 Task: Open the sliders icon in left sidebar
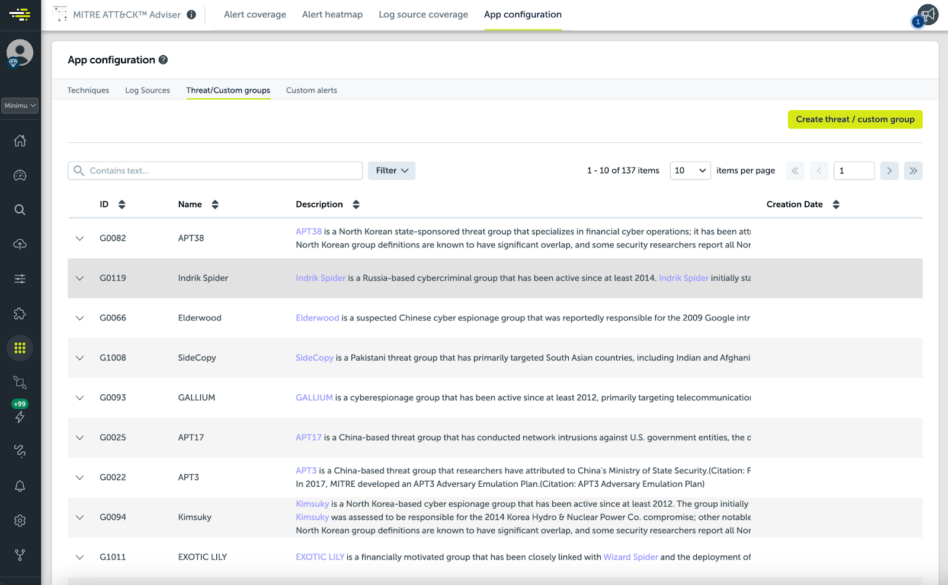20,278
